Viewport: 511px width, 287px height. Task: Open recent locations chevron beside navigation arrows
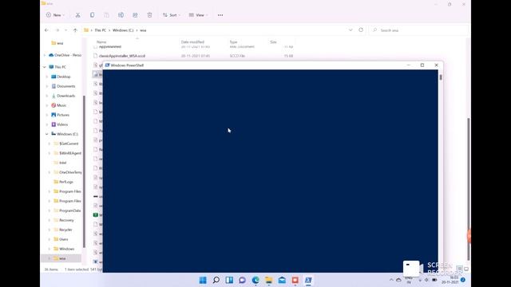tap(65, 30)
